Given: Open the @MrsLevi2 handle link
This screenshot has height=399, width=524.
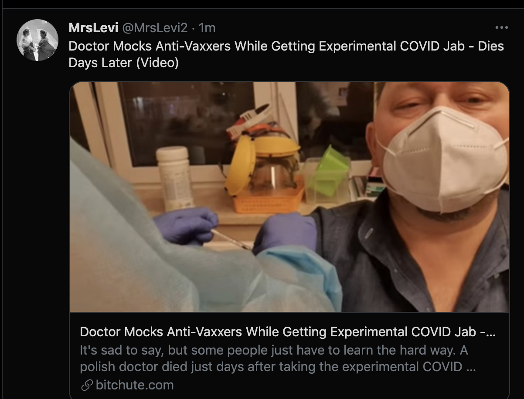Looking at the screenshot, I should pyautogui.click(x=154, y=28).
